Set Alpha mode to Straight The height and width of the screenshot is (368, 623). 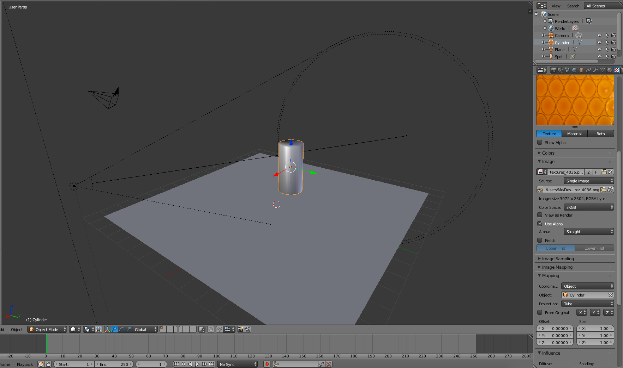pos(588,231)
